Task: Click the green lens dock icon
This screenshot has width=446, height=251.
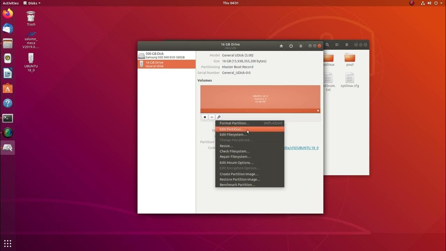Action: (x=8, y=133)
